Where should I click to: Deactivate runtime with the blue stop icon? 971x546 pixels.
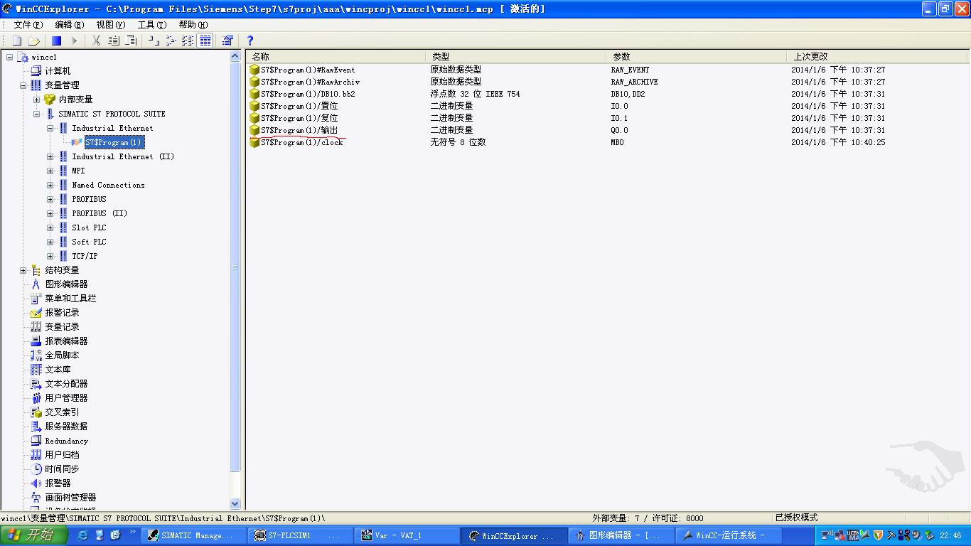pyautogui.click(x=56, y=41)
